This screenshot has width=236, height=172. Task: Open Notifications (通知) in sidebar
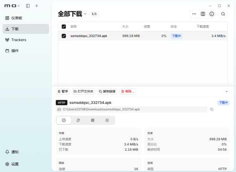tap(26, 152)
